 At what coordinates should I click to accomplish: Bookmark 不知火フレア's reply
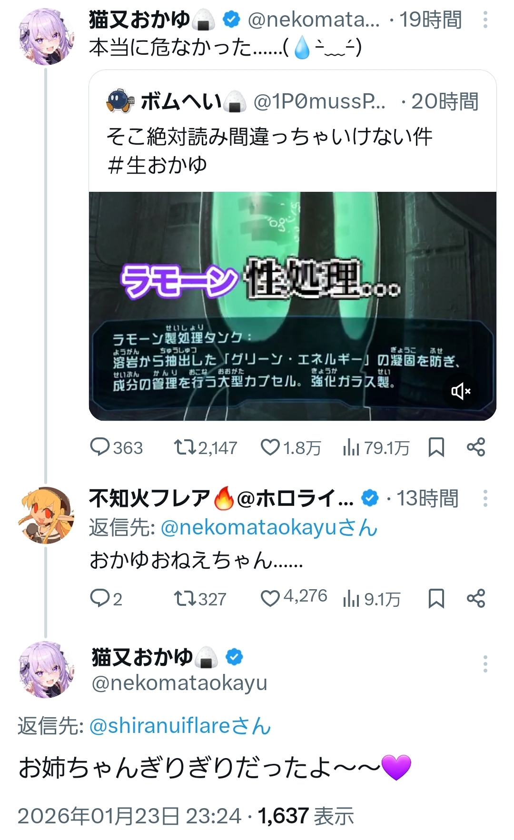click(436, 598)
